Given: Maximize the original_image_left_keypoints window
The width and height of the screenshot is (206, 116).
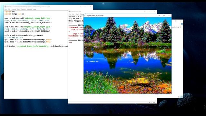Looking at the screenshot, I should (x=164, y=15).
